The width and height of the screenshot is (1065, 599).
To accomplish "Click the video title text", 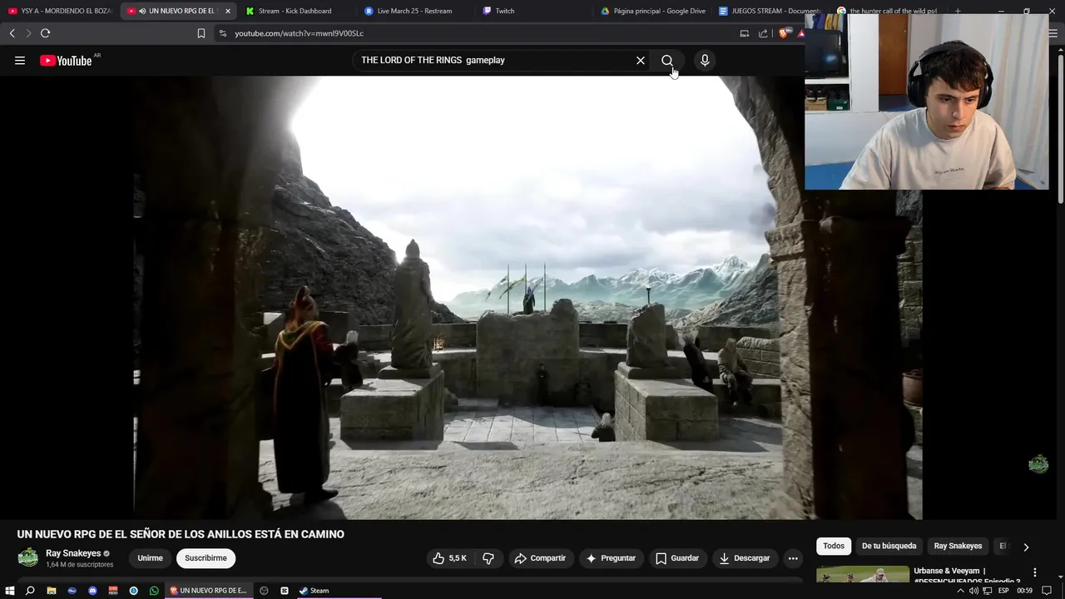I will pos(181,534).
